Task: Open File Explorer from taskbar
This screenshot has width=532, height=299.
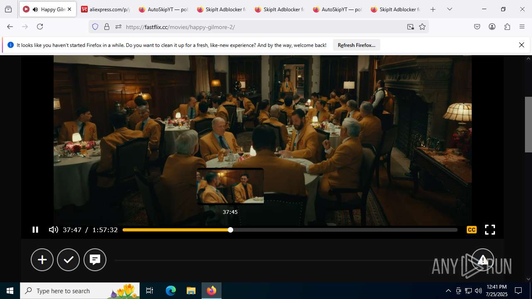Action: click(191, 291)
